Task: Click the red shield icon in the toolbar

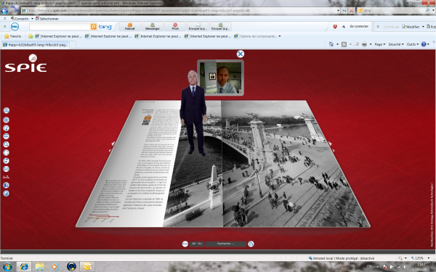Action: pyautogui.click(x=335, y=27)
